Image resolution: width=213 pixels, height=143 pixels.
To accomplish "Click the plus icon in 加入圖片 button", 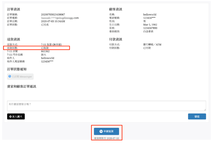I will [x=10, y=117].
